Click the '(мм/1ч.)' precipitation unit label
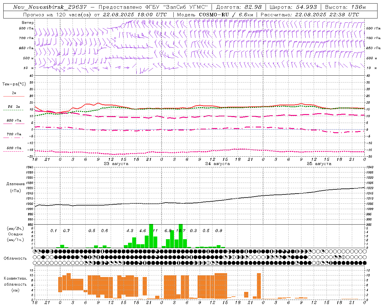 pos(15,240)
